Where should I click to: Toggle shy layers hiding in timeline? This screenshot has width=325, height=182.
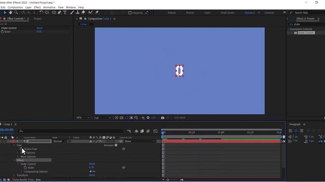(137, 131)
